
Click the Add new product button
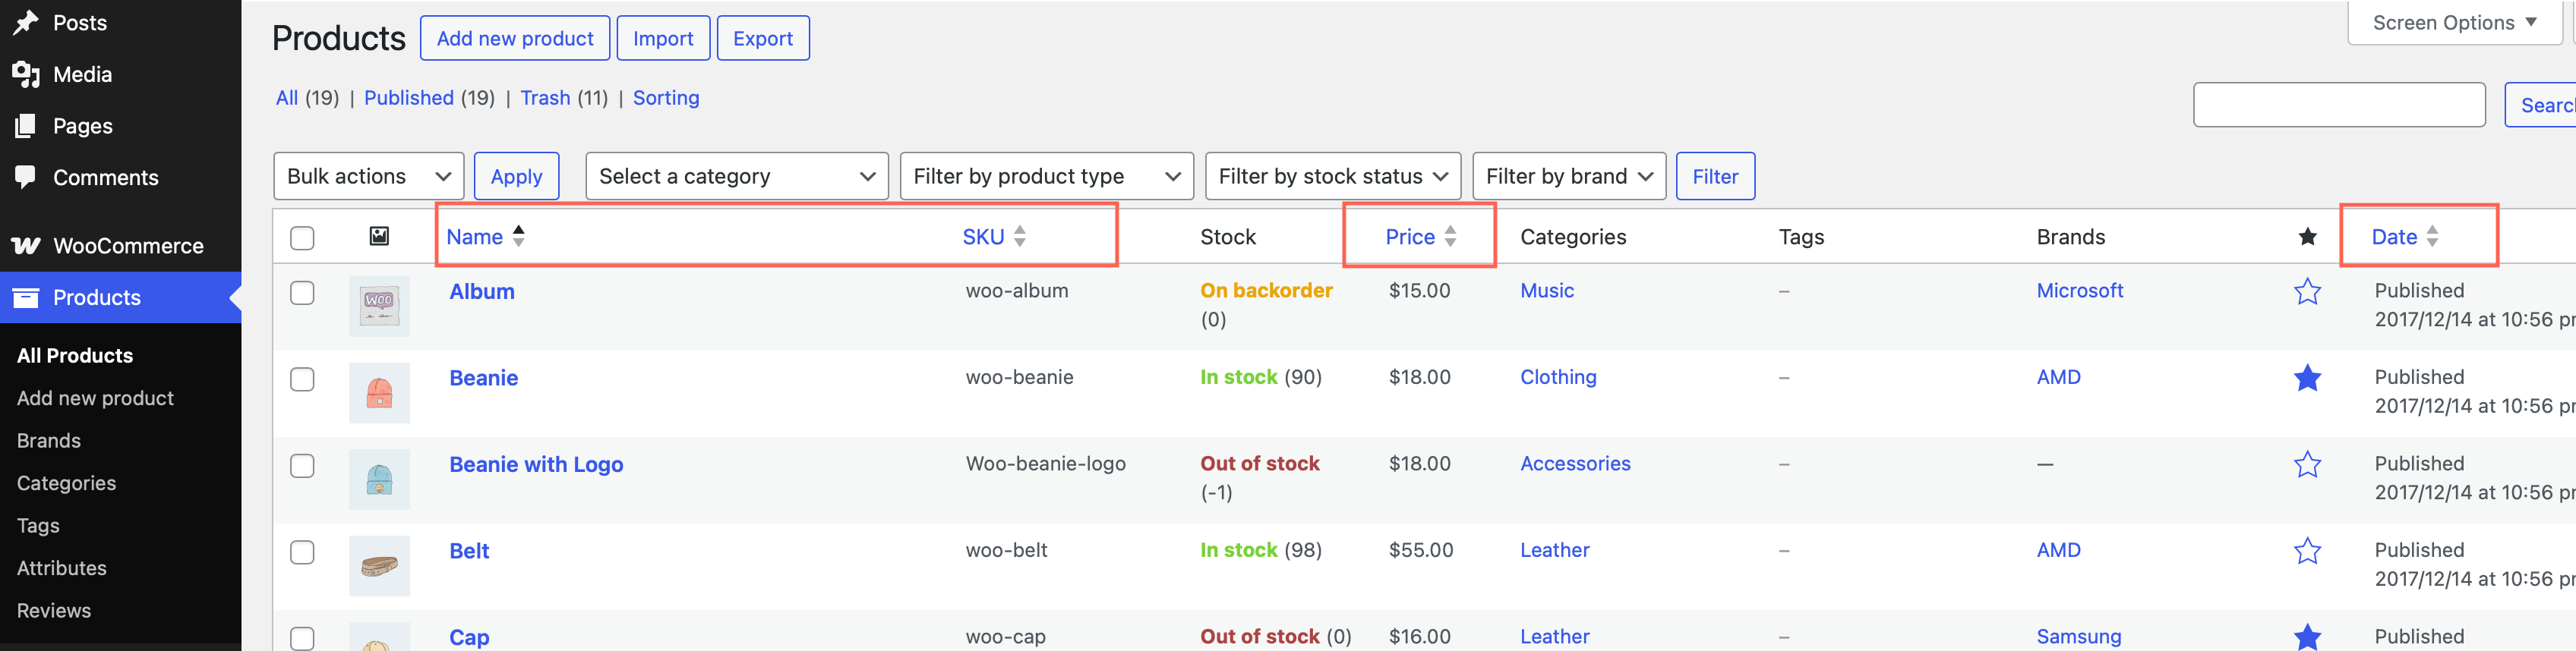515,38
